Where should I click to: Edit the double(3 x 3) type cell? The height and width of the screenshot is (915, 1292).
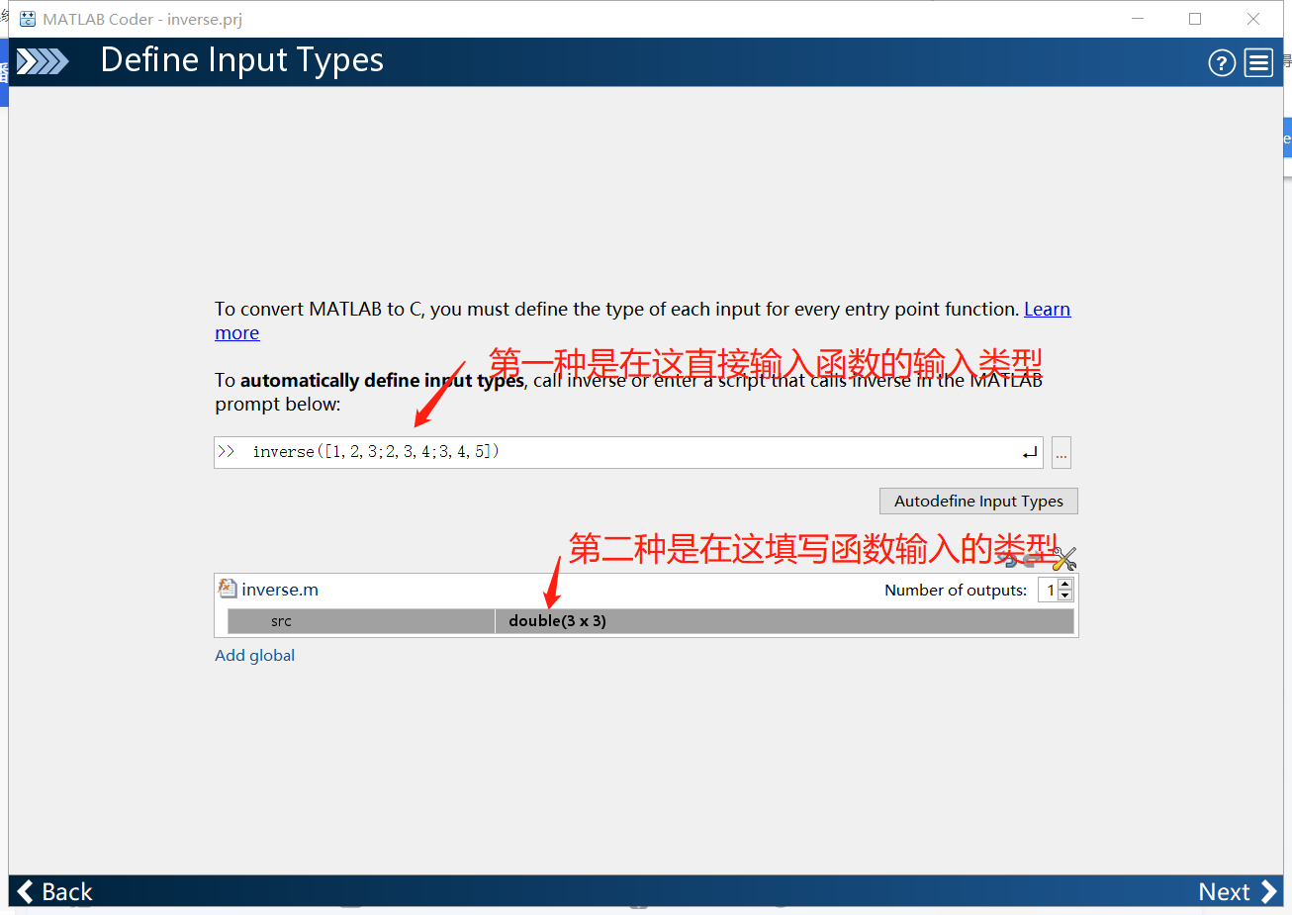pos(784,621)
